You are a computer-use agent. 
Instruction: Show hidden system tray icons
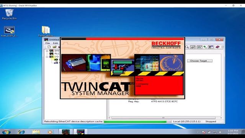point(198,132)
